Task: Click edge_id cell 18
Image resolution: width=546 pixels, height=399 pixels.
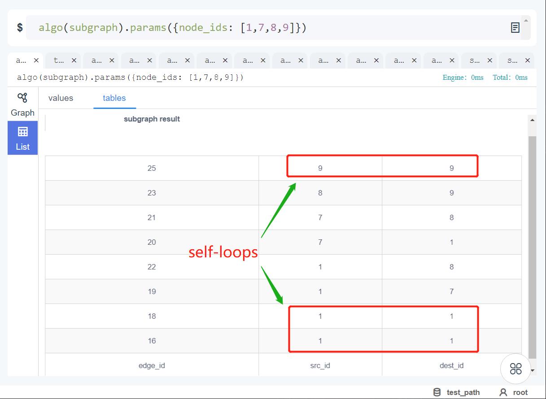Action: coord(152,316)
